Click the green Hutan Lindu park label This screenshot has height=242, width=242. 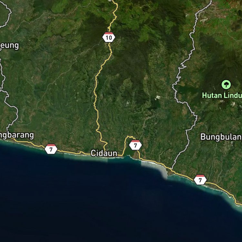222,96
